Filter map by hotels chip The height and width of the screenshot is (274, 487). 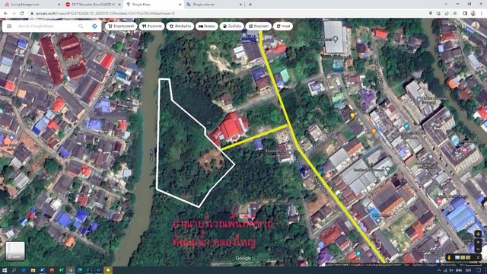point(206,27)
